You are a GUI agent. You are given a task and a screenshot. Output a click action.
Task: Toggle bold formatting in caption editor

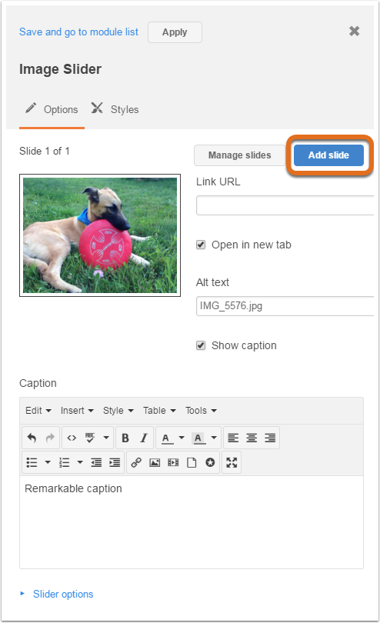pos(125,438)
